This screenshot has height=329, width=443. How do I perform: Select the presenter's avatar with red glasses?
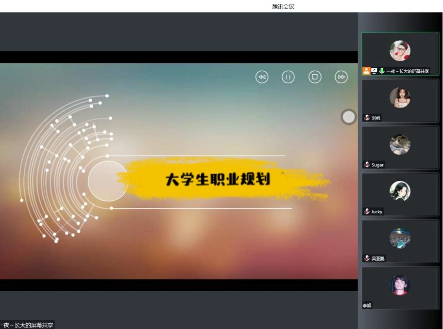[x=400, y=51]
